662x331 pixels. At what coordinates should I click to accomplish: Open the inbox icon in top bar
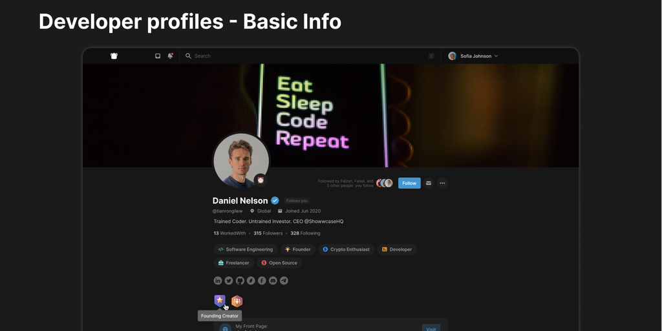point(158,56)
